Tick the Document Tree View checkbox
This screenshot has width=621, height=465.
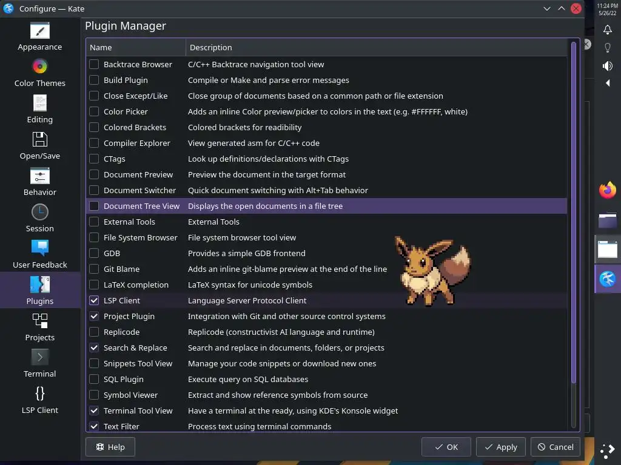pos(94,206)
